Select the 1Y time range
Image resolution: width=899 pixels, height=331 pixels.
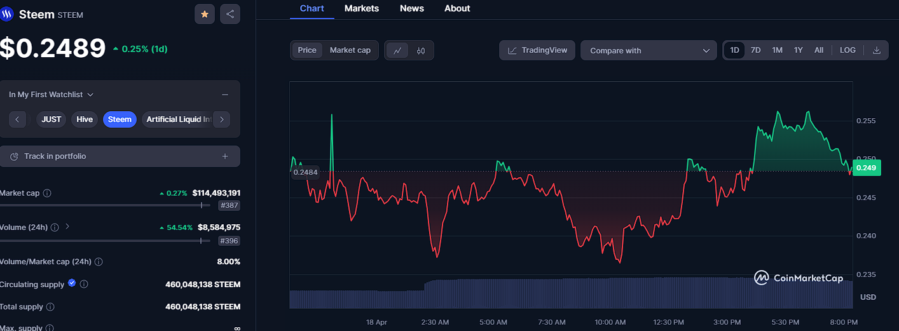[799, 50]
